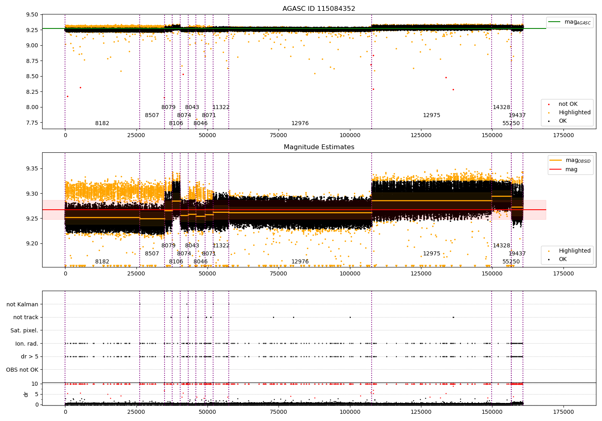Viewport: 602px width, 421px height.
Task: Click obsid label 11322 in the top panel
Action: click(x=221, y=107)
